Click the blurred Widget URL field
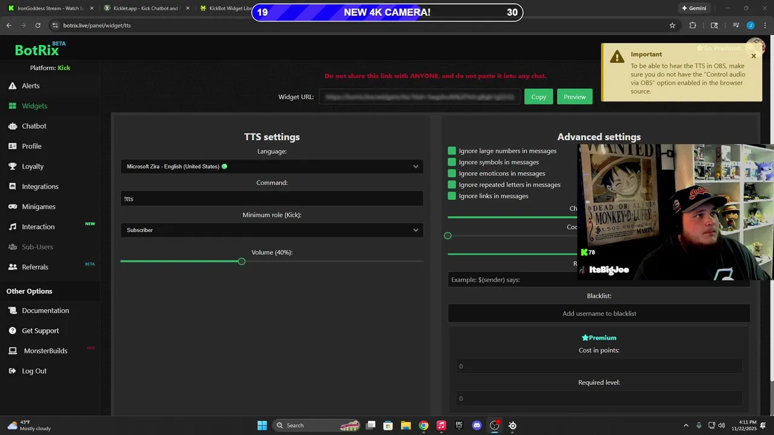 coord(420,97)
